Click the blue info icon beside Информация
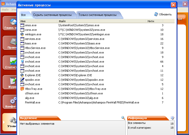This screenshot has height=135, width=189. point(172,118)
